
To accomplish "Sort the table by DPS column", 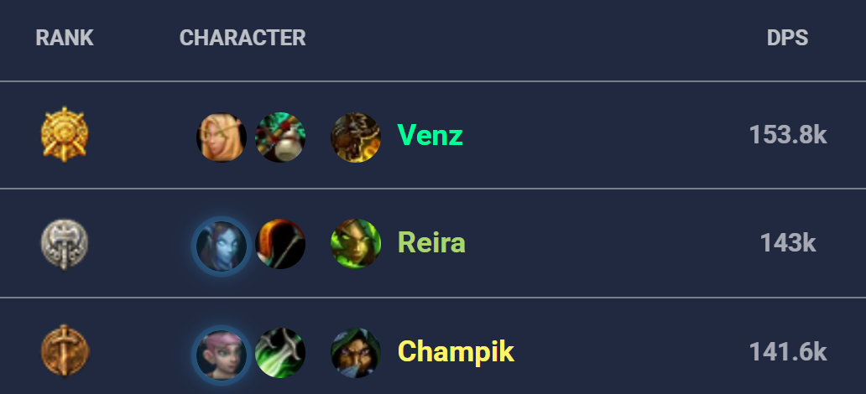I will (x=787, y=38).
